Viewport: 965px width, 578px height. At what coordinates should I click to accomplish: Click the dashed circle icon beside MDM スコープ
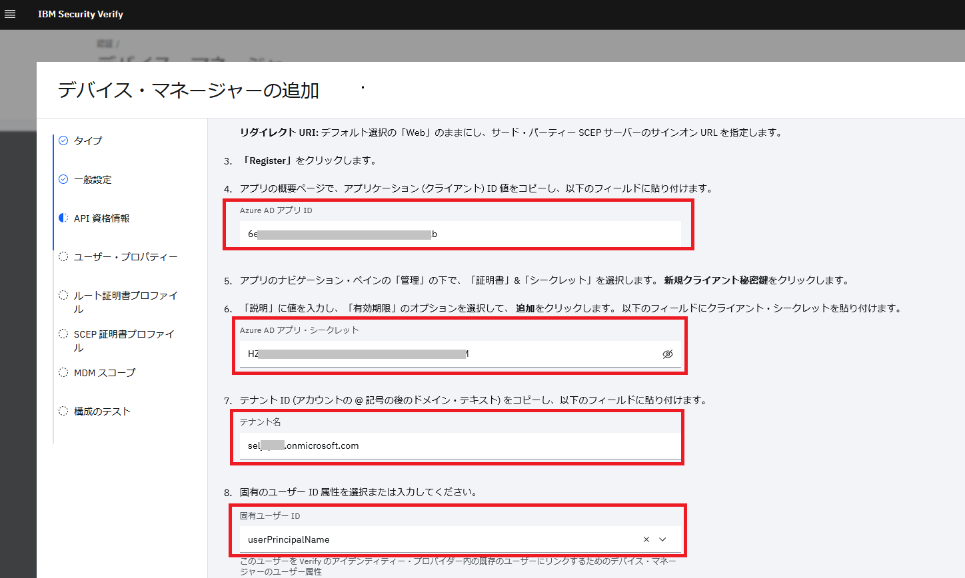coord(63,372)
